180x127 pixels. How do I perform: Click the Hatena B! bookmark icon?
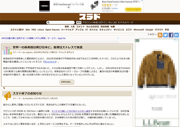click(x=176, y=35)
